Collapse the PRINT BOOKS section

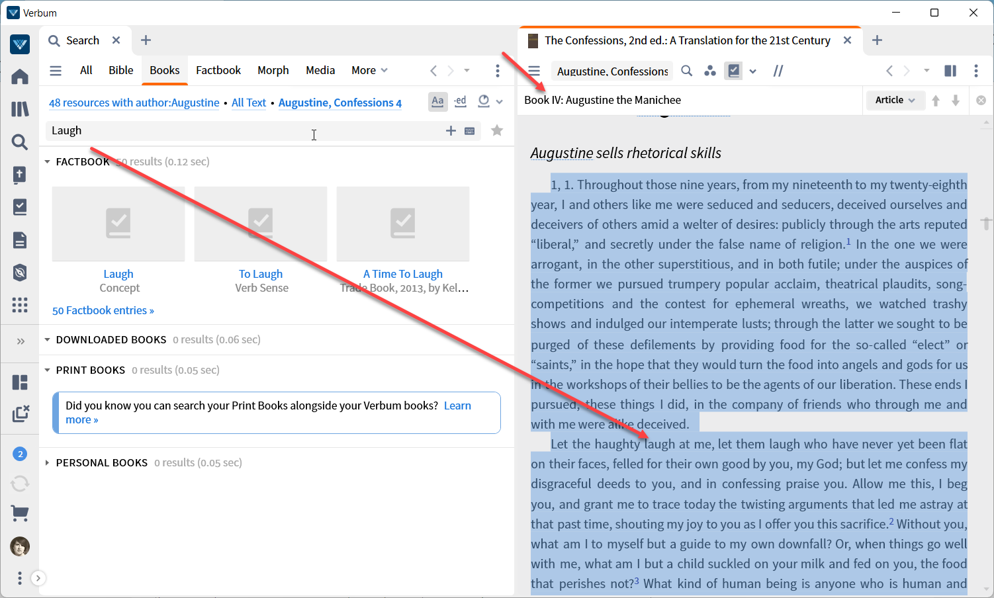click(47, 370)
